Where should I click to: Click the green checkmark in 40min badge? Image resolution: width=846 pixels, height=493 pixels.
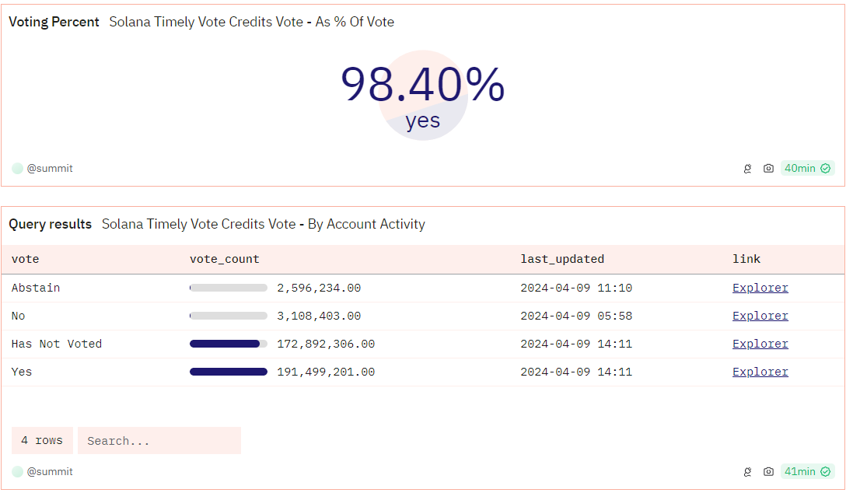pyautogui.click(x=826, y=168)
